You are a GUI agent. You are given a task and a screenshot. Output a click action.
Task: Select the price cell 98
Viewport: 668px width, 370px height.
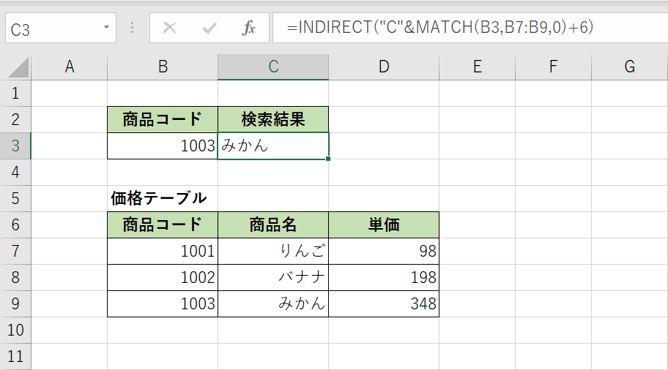(x=384, y=252)
